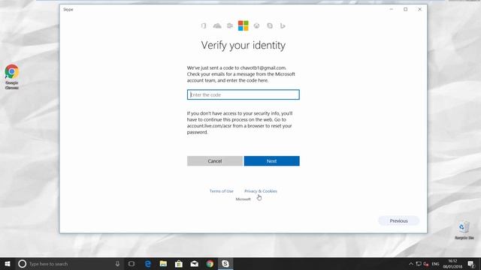Viewport: 481px width, 270px height.
Task: Click the volume tray icon
Action: click(x=426, y=263)
